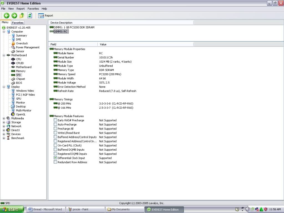The width and height of the screenshot is (284, 213).
Task: Select the DMI icon in tree
Action: (13, 39)
